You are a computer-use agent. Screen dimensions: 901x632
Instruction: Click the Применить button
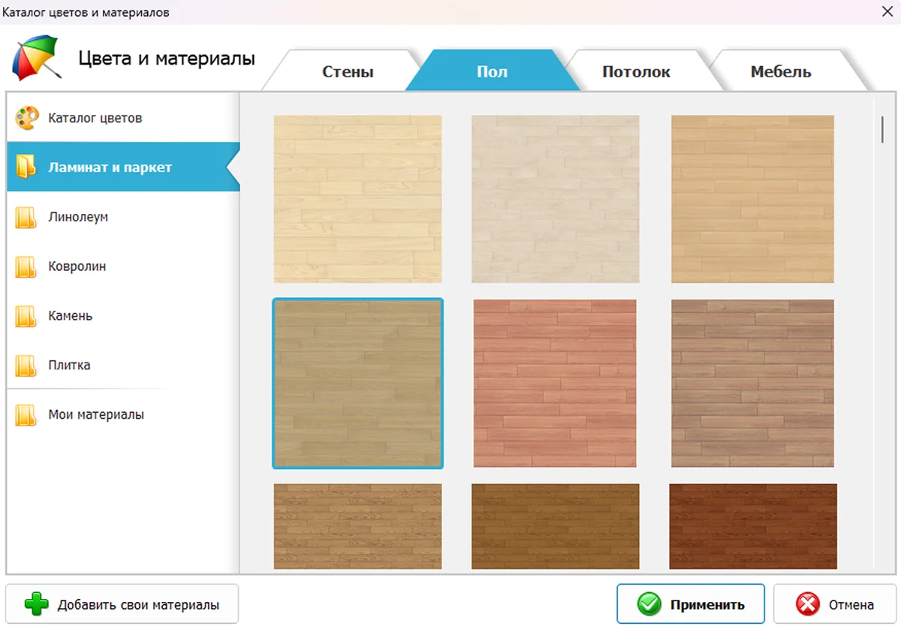coord(691,604)
